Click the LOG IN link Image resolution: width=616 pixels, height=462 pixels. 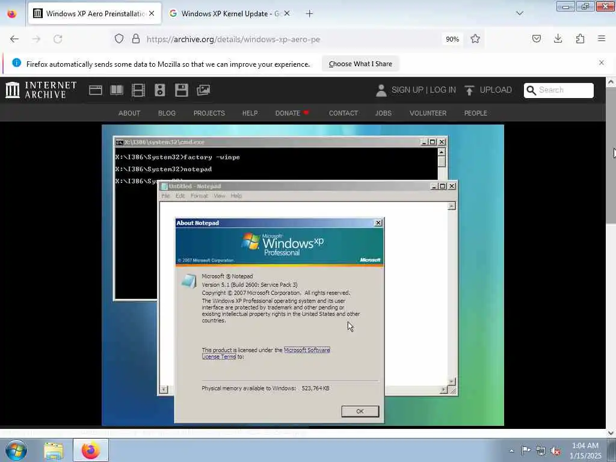click(443, 90)
